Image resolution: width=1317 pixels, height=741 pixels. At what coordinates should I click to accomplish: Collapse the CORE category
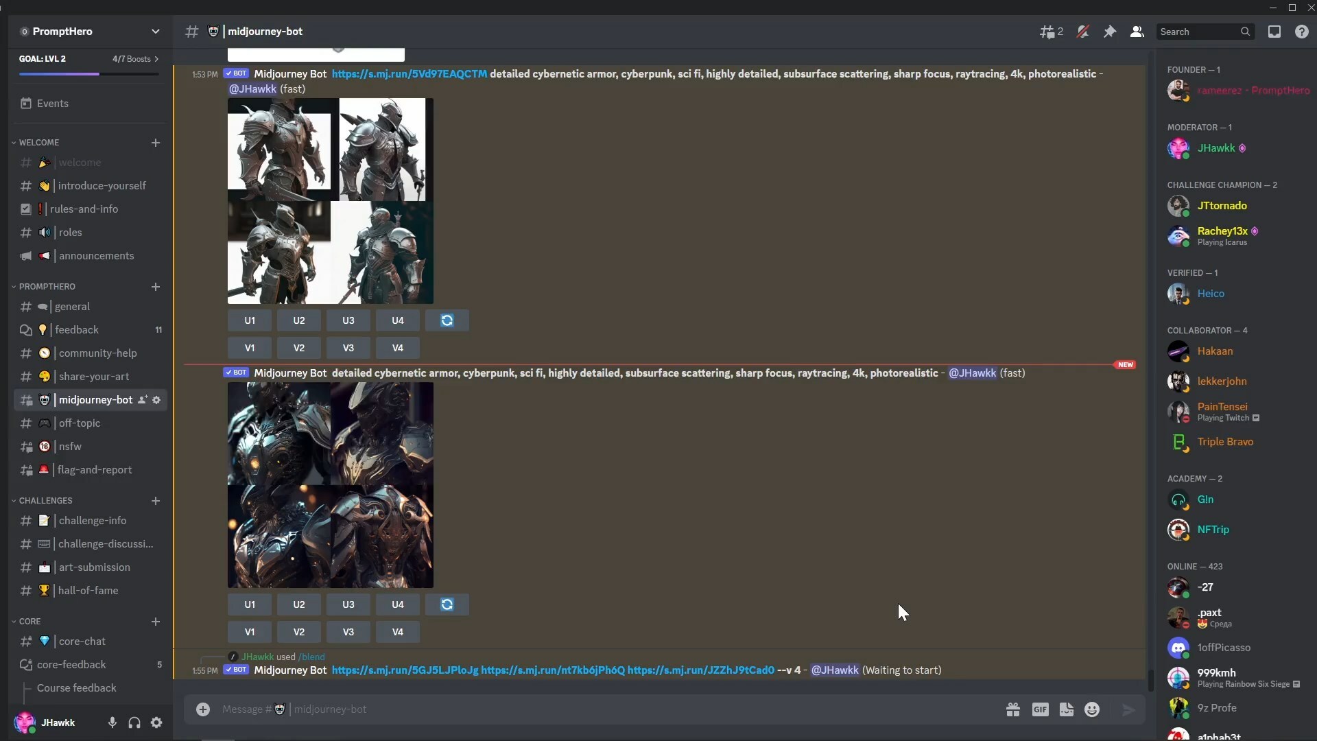29,622
